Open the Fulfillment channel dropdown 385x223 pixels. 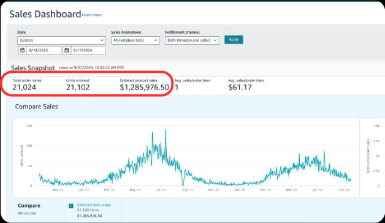click(x=192, y=40)
